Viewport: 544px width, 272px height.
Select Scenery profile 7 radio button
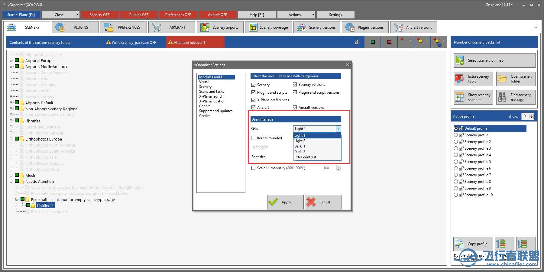coord(456,175)
